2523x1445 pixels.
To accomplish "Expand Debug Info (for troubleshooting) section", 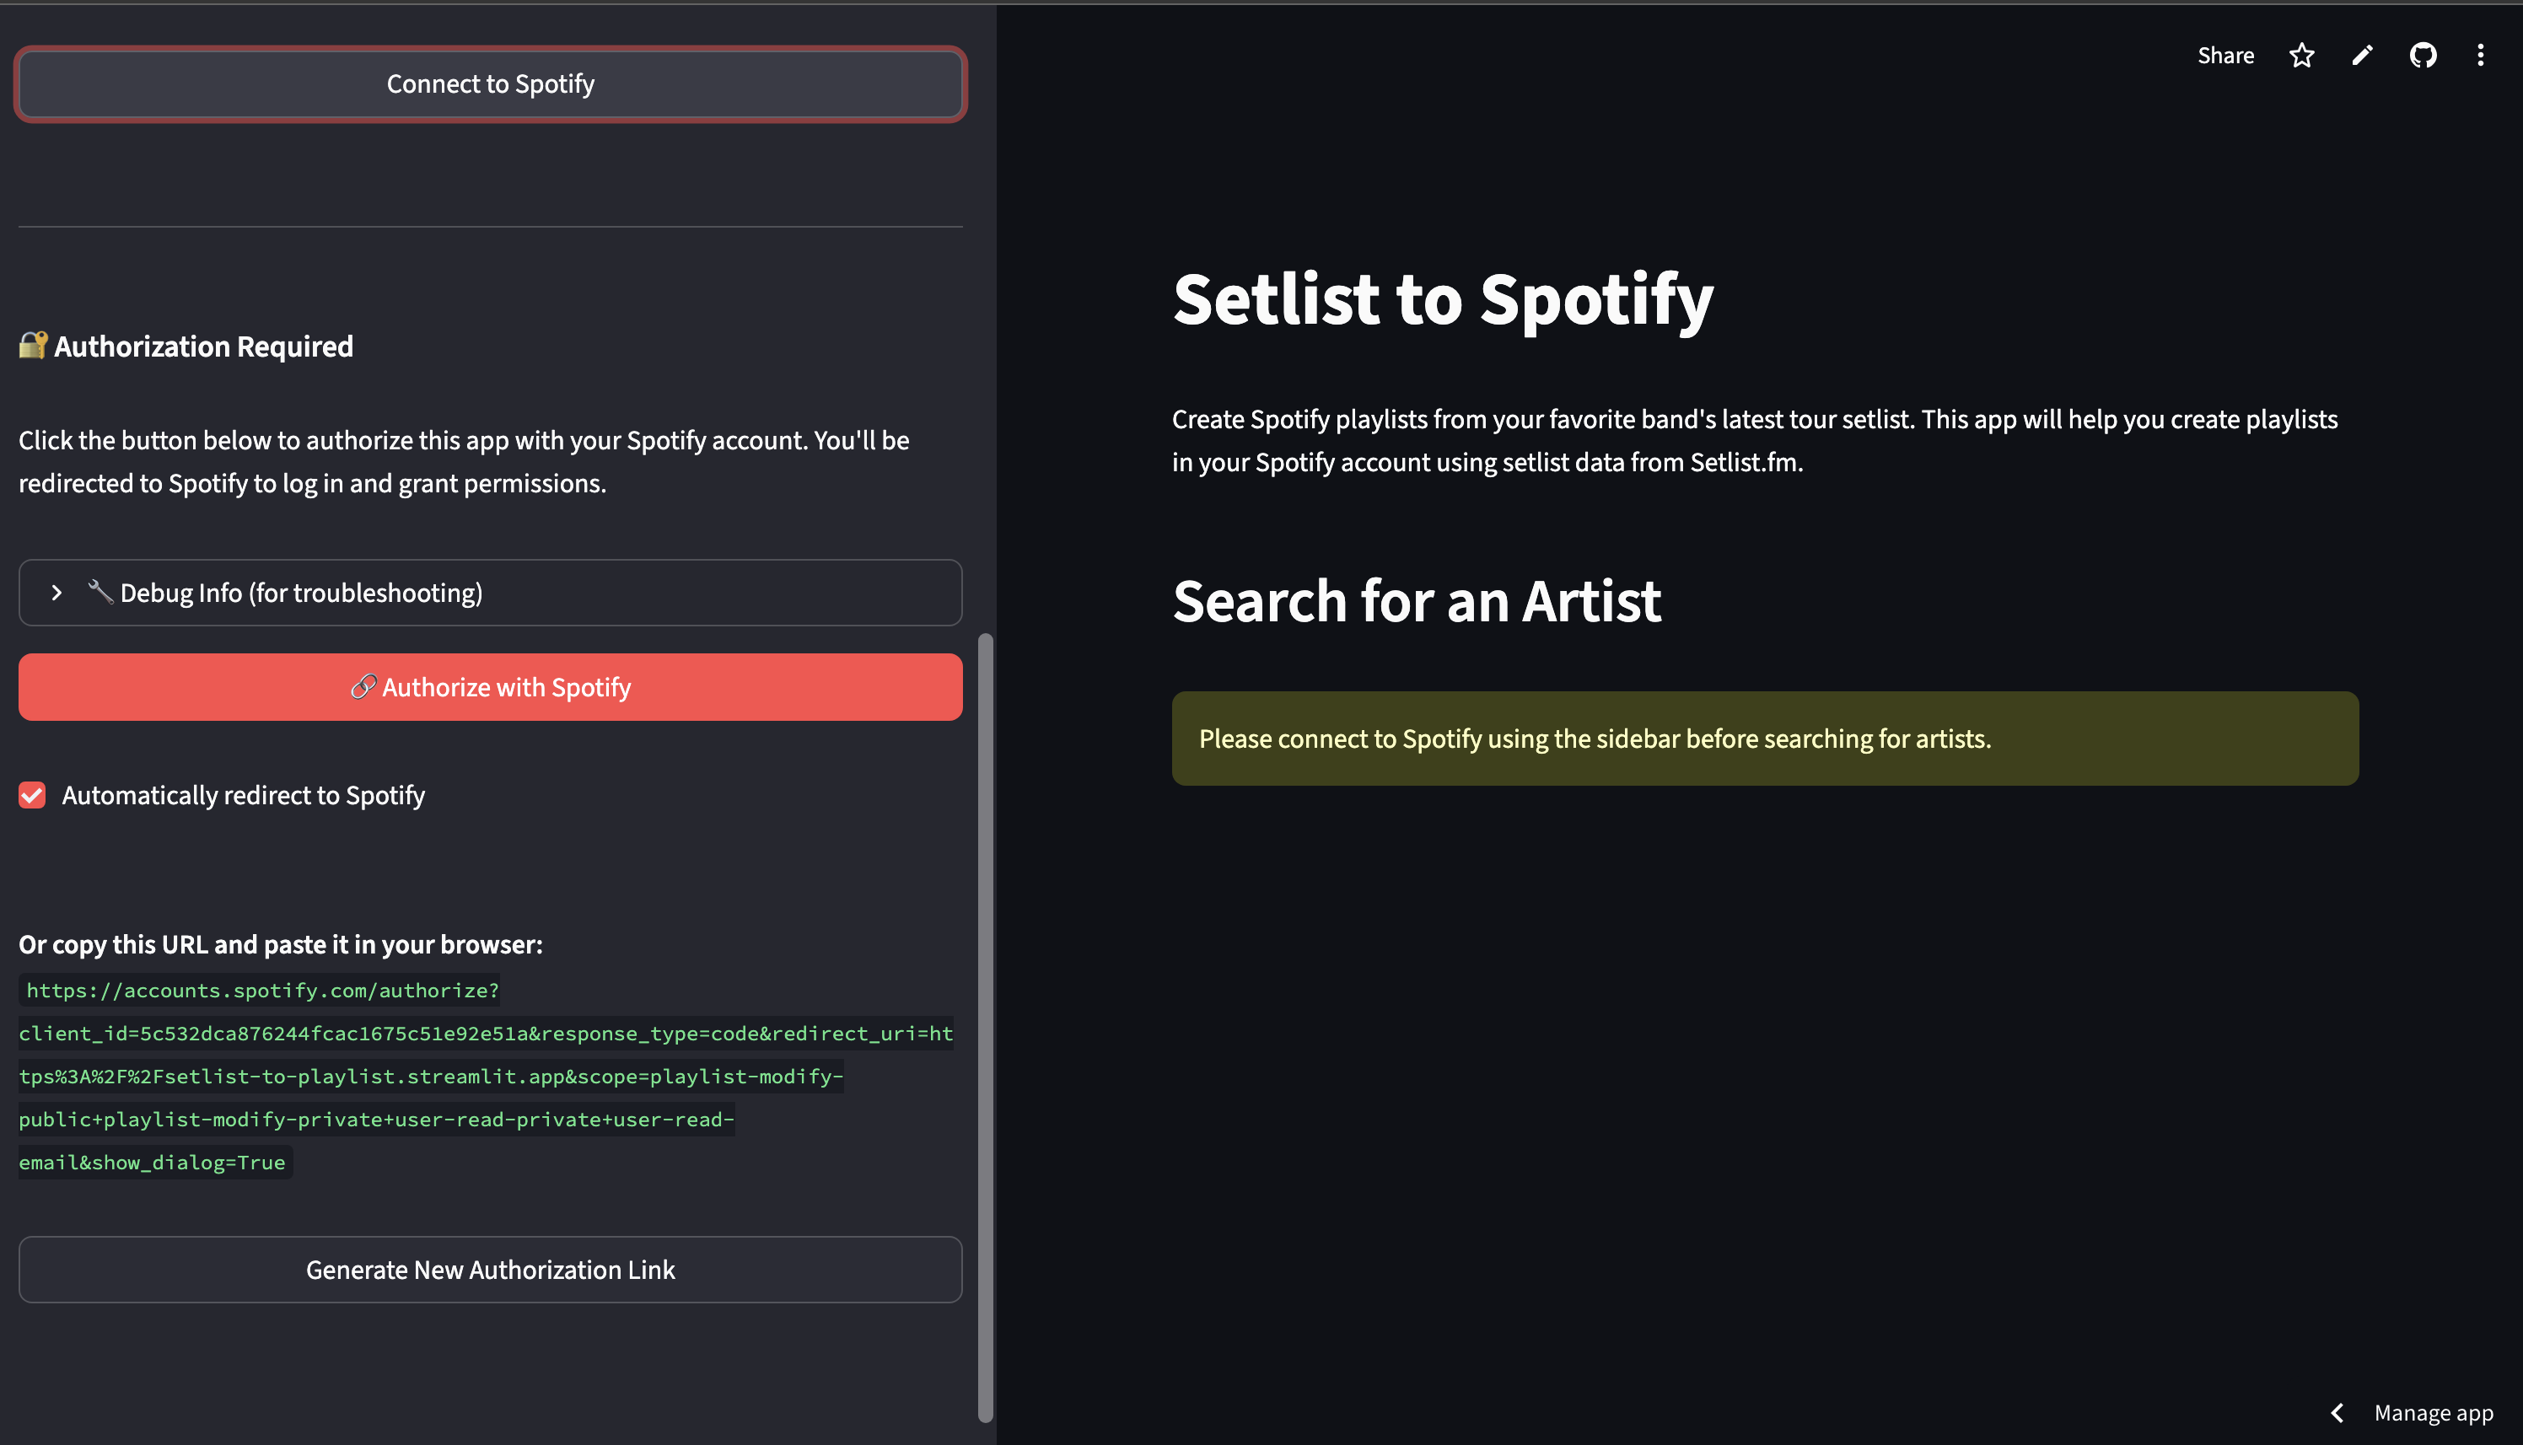I will point(301,593).
